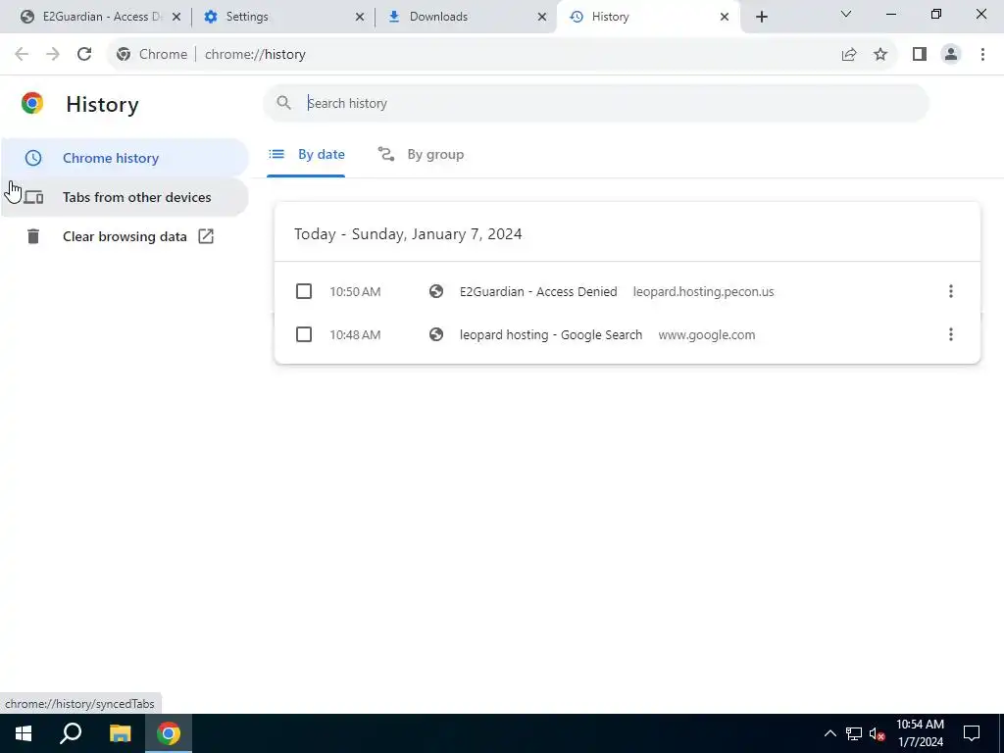Open the tab search chevron

click(x=846, y=14)
